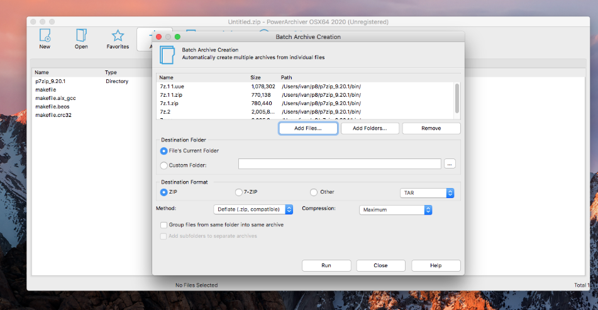
Task: Click the Batch Archive Creation document icon
Action: [x=167, y=53]
